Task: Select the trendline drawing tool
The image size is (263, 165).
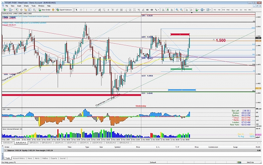Action: point(95,10)
